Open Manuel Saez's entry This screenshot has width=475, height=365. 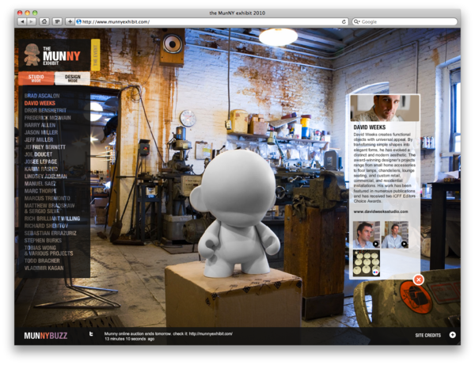tap(40, 184)
